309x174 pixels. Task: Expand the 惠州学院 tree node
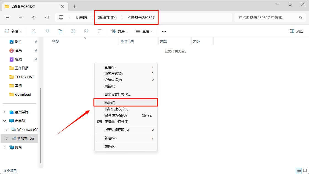(4, 112)
